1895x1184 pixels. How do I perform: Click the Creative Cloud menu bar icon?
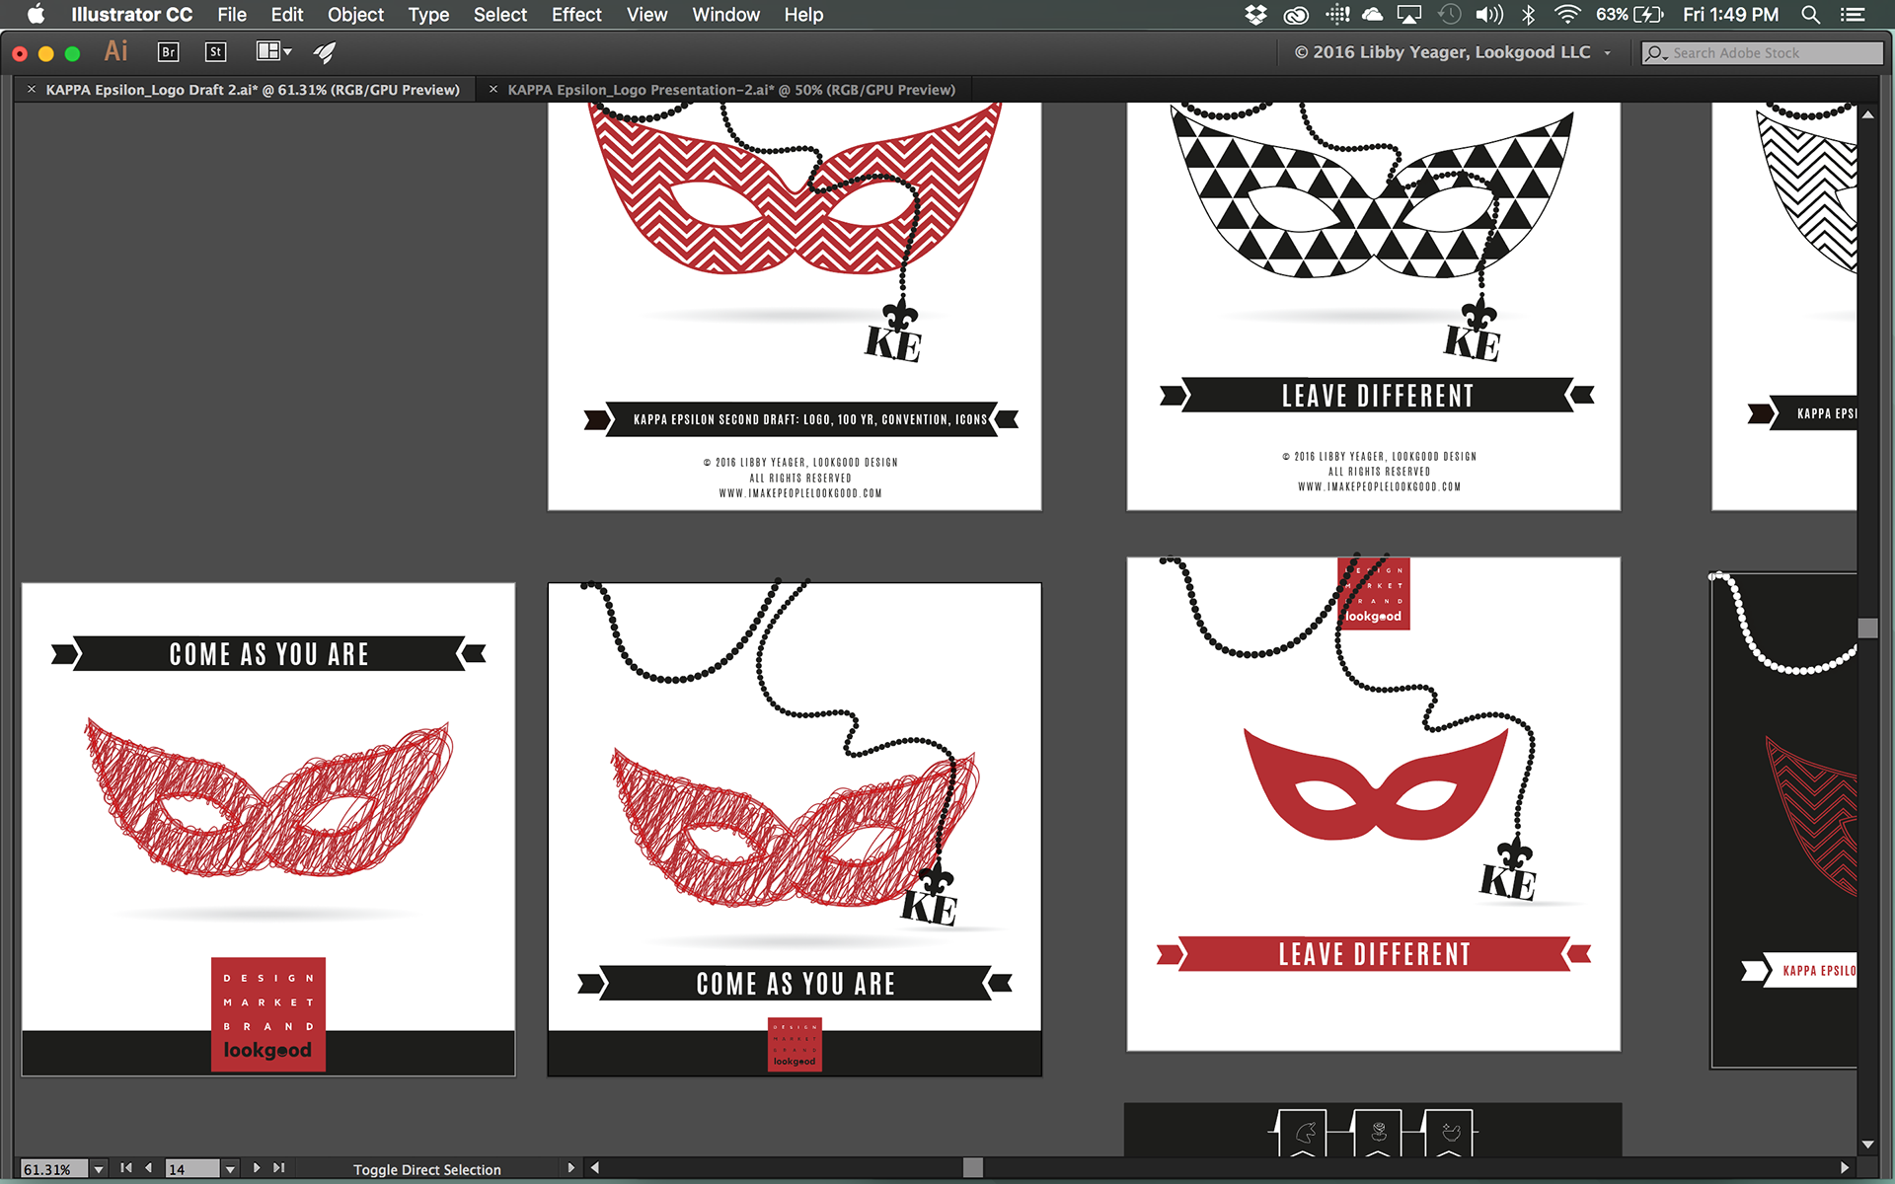1296,15
